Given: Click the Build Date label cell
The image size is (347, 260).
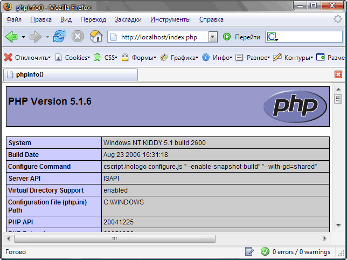Looking at the screenshot, I should click(54, 155).
